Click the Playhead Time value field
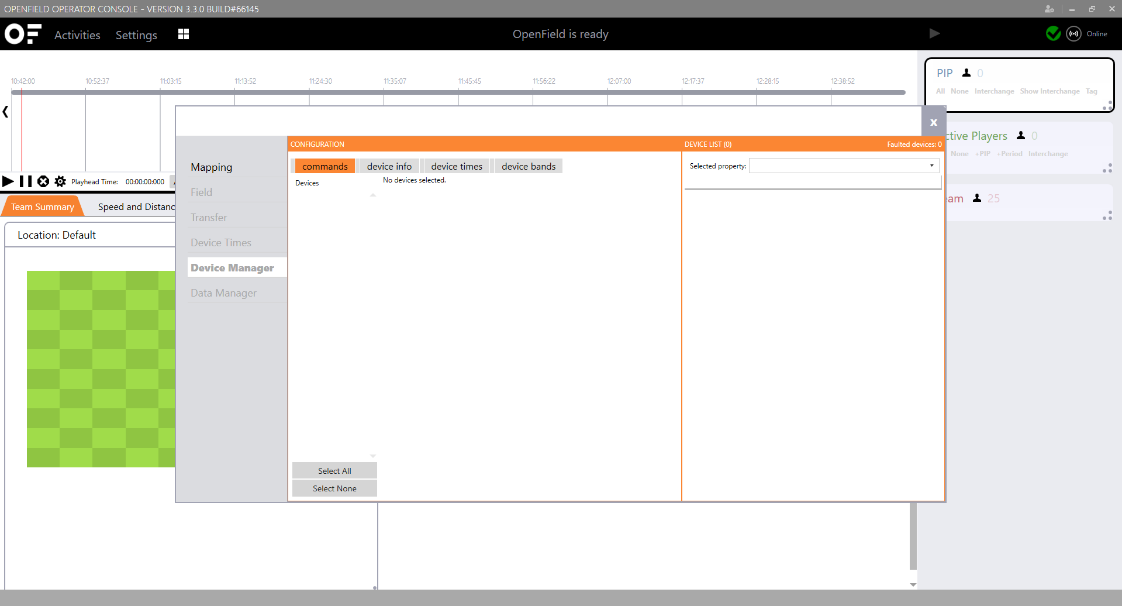 [x=145, y=182]
